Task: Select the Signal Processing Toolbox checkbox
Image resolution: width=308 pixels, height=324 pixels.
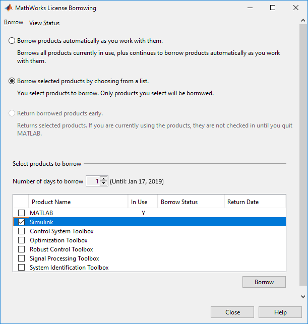Action: coord(21,258)
